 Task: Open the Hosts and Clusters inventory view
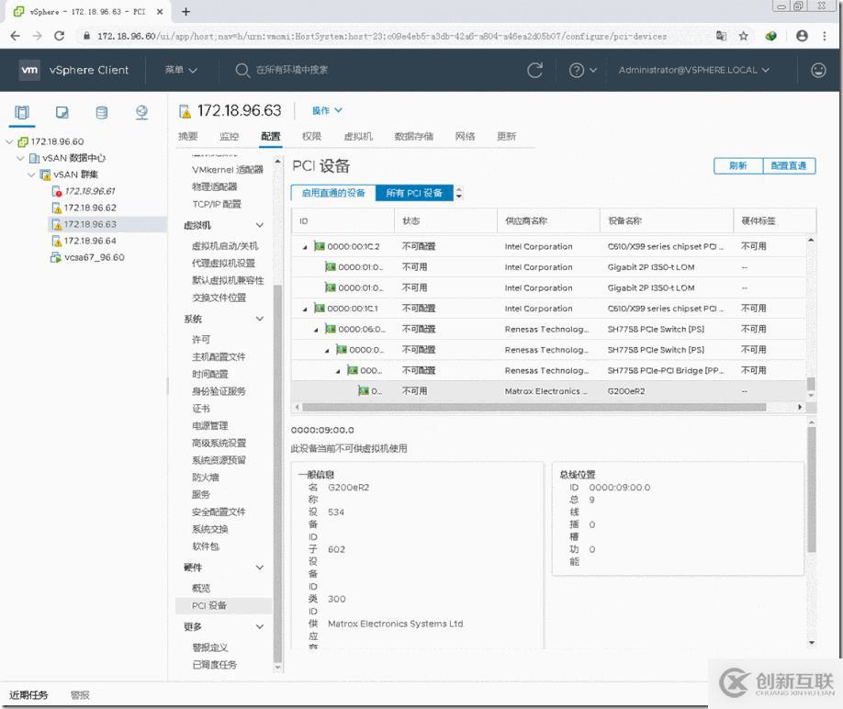pos(22,112)
